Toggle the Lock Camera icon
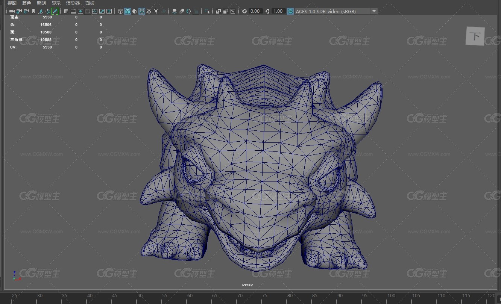The image size is (501, 304). point(19,11)
